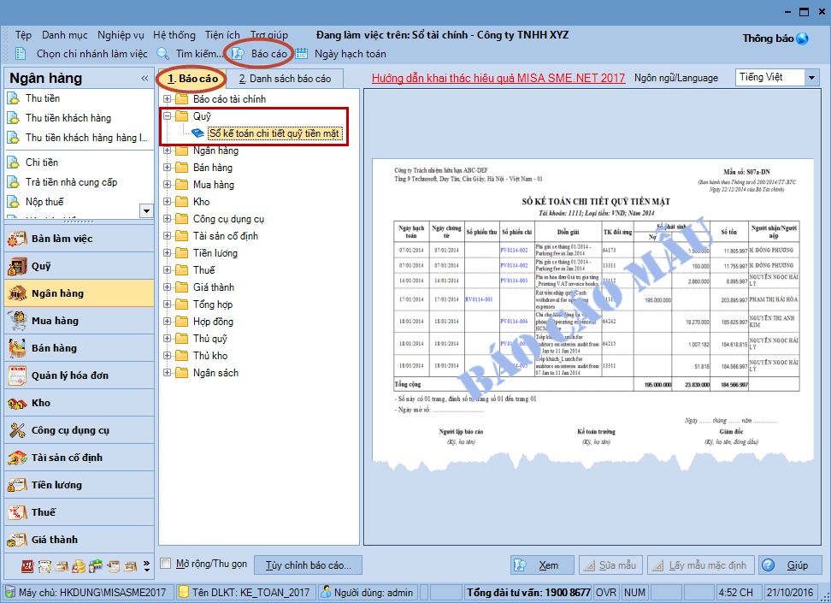
Task: Click the Xem button
Action: [542, 565]
